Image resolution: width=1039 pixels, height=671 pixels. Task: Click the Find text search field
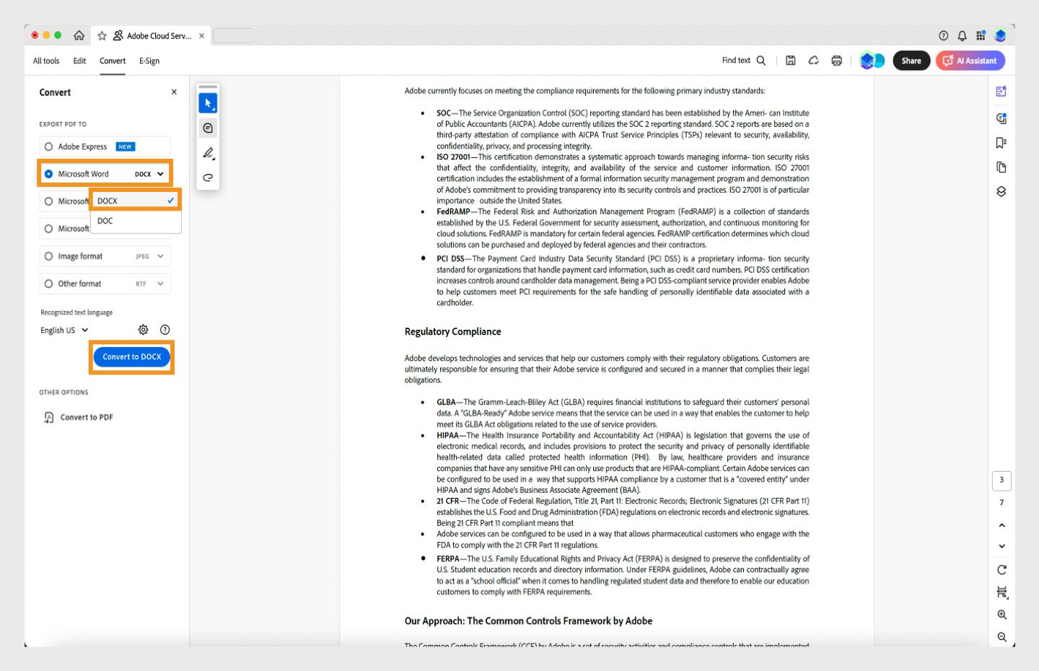(x=743, y=61)
